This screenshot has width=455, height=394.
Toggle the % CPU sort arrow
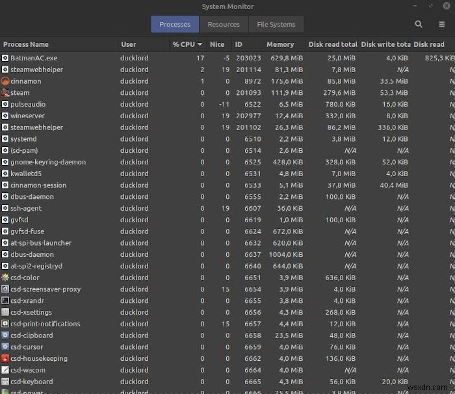(x=200, y=44)
